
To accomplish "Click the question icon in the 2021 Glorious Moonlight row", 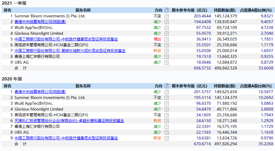I will pyautogui.click(x=167, y=34).
